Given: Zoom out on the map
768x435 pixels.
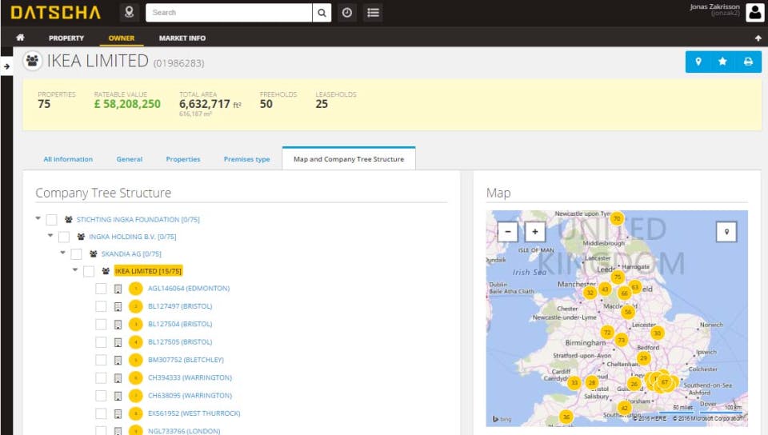Looking at the screenshot, I should [508, 232].
